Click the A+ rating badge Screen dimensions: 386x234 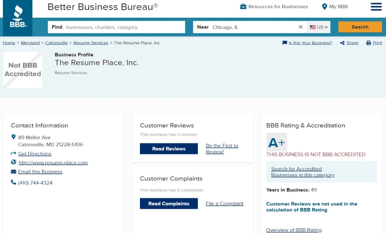click(276, 142)
